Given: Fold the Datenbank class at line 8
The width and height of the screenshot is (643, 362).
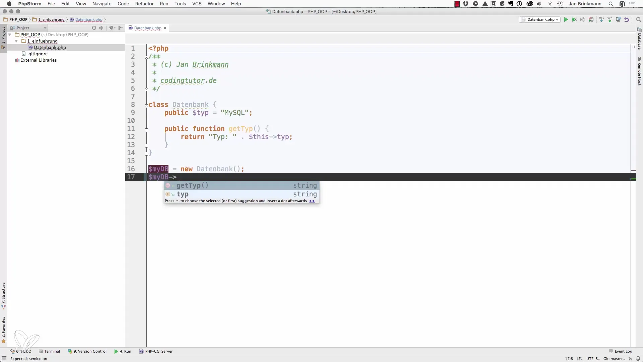Looking at the screenshot, I should (146, 105).
